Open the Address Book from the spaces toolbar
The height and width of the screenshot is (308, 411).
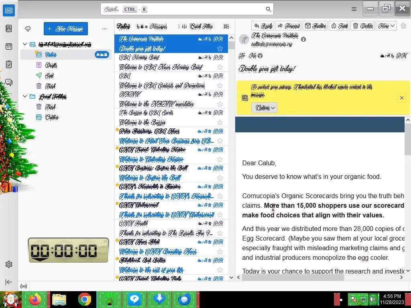click(9, 28)
